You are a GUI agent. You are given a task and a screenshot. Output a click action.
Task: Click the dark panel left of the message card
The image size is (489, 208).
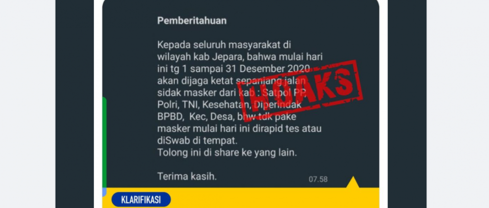(x=75, y=104)
